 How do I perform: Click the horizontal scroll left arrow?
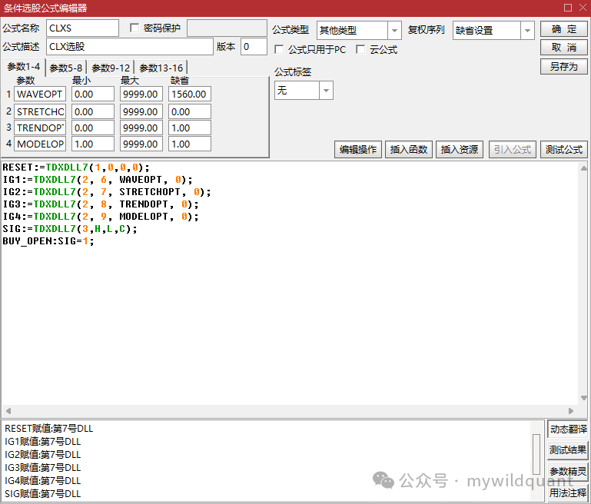(x=8, y=410)
